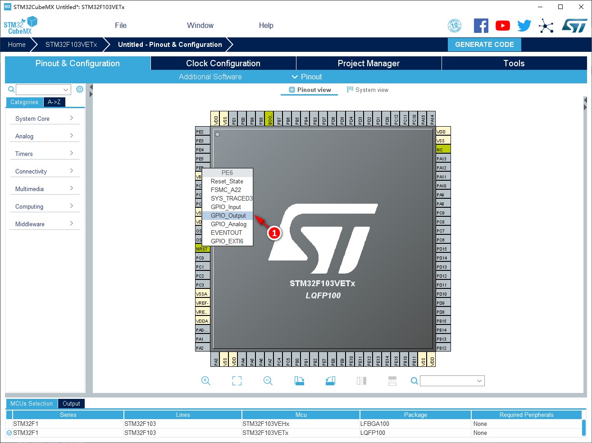Open the Project Manager page

[x=369, y=63]
